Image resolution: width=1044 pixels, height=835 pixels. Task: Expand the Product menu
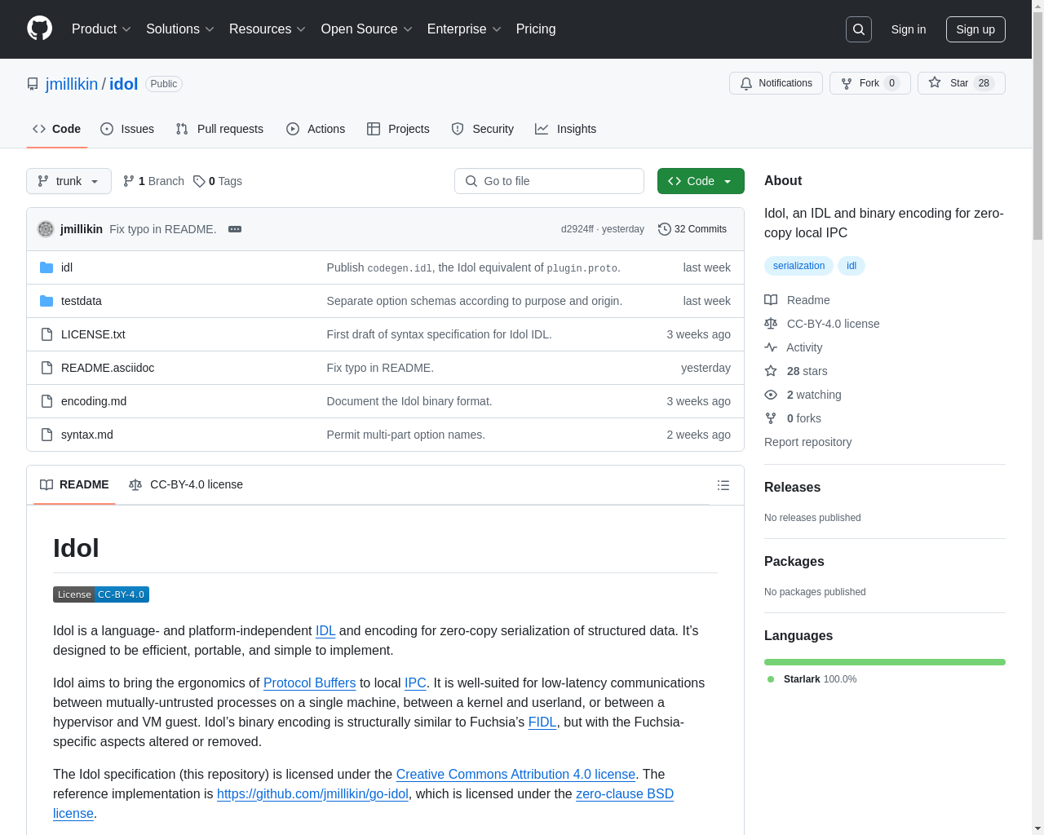coord(101,29)
